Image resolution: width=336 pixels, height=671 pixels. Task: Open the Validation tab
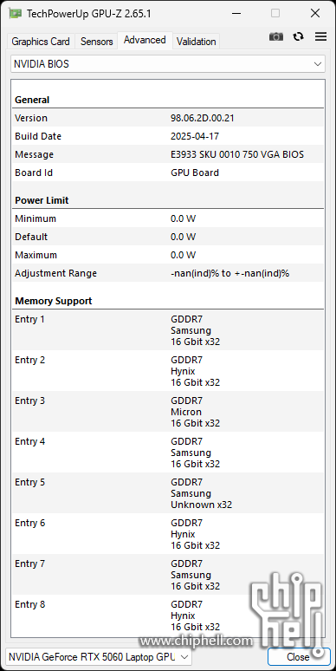(x=197, y=42)
